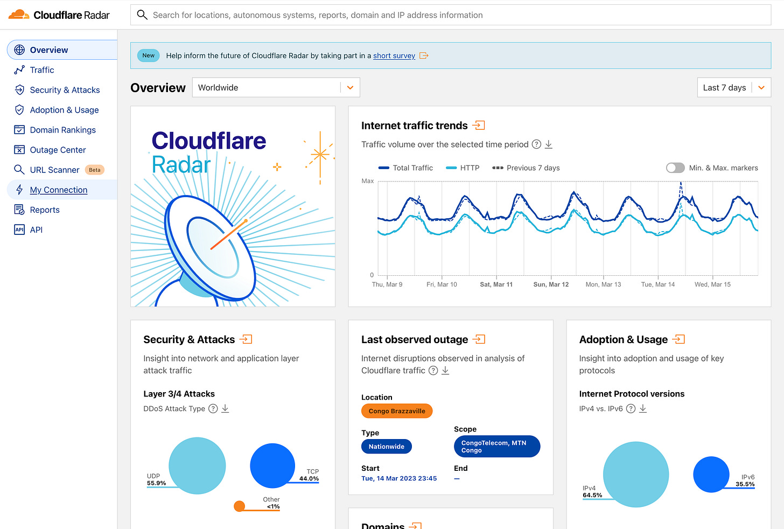Click help icon beside DDoS Attack Type

(213, 408)
